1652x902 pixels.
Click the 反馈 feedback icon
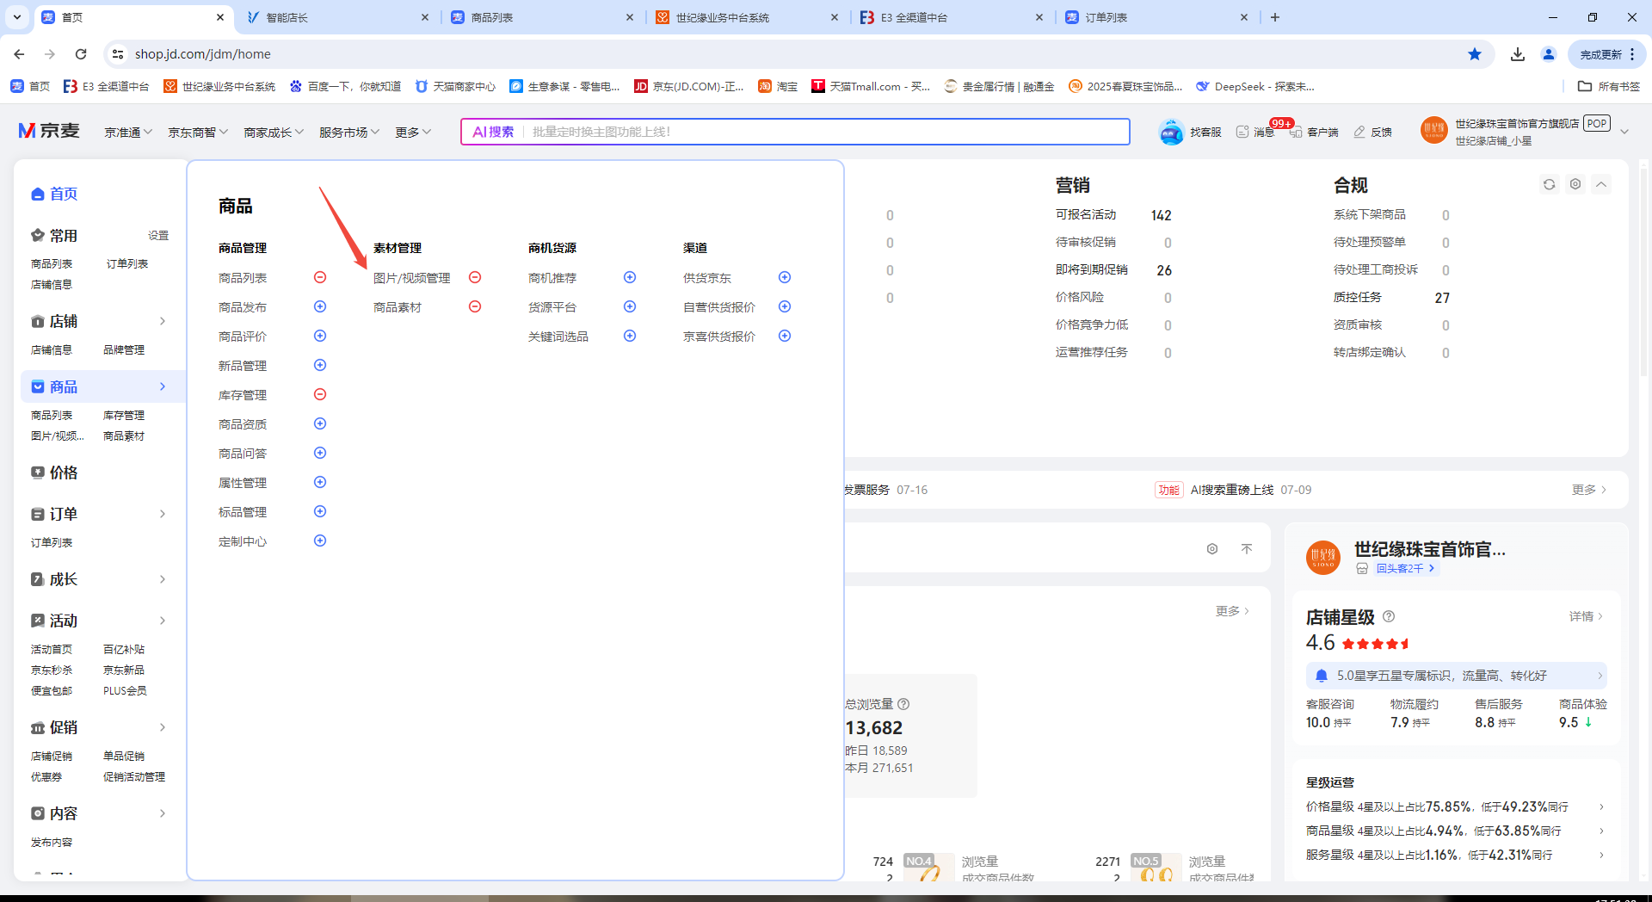[1359, 132]
